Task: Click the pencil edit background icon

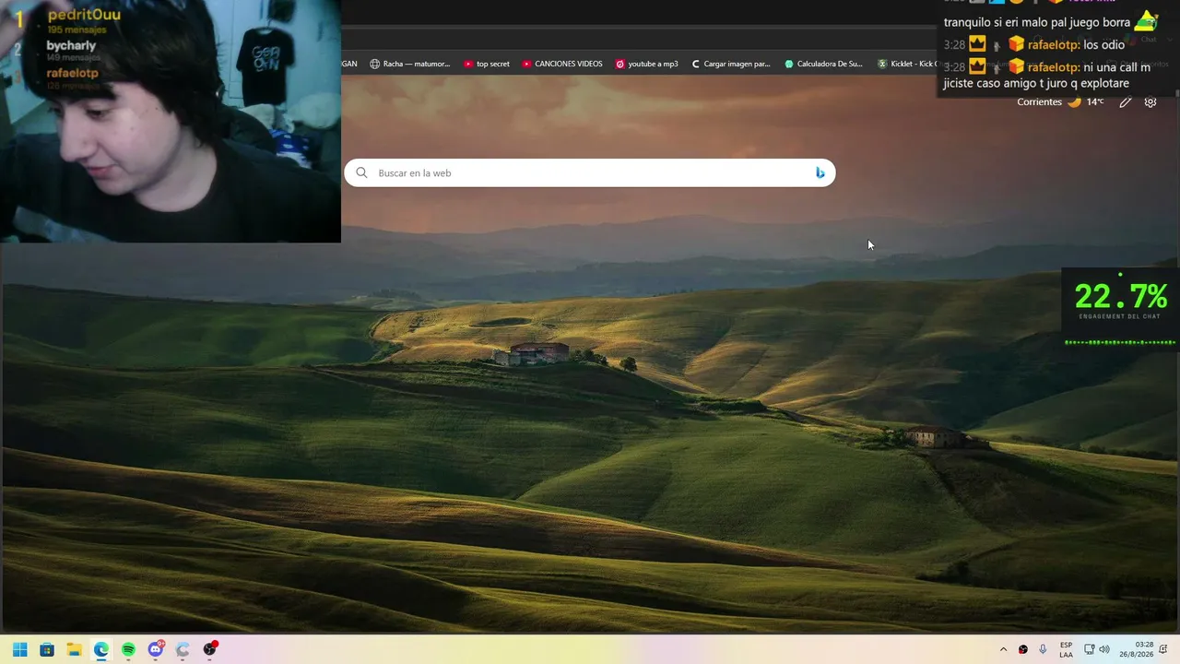Action: [1125, 101]
